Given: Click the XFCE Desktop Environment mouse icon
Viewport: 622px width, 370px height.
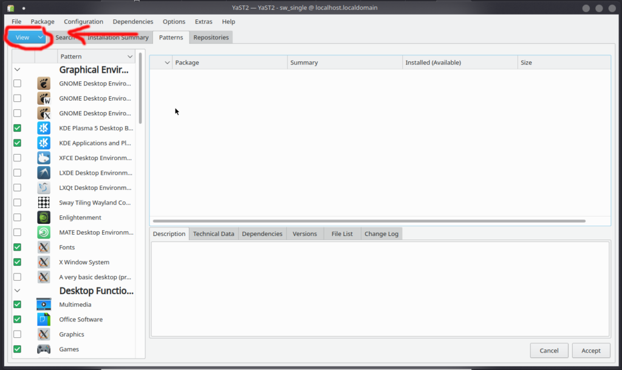Looking at the screenshot, I should pyautogui.click(x=44, y=158).
